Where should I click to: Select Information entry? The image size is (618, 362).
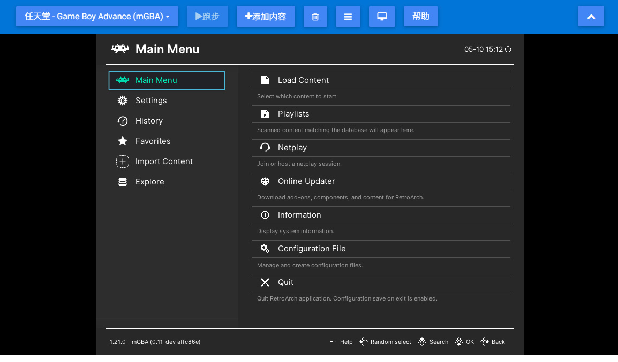click(x=381, y=215)
